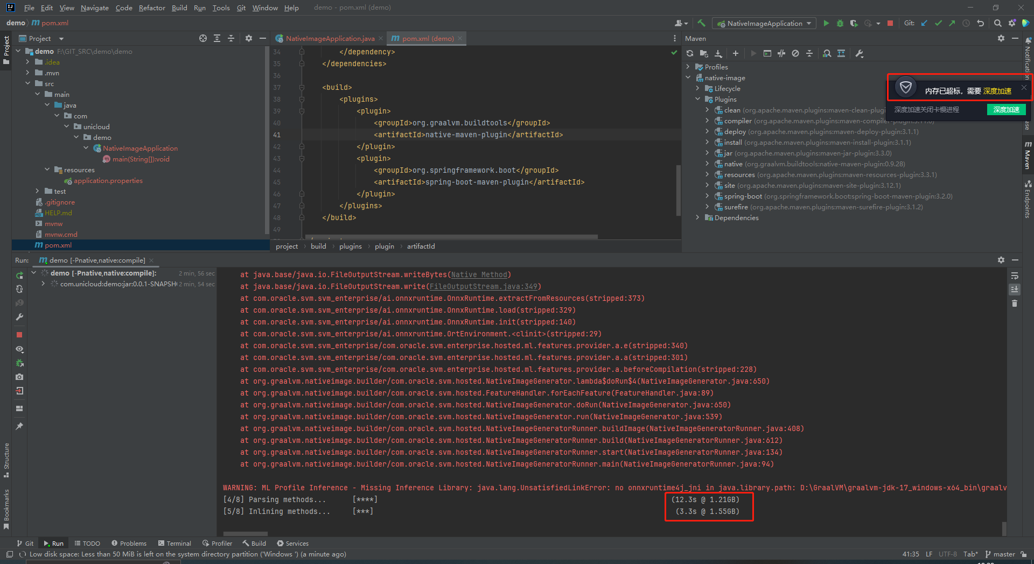Expand the .mvn folder in Project tree
This screenshot has height=564, width=1034.
click(x=27, y=73)
